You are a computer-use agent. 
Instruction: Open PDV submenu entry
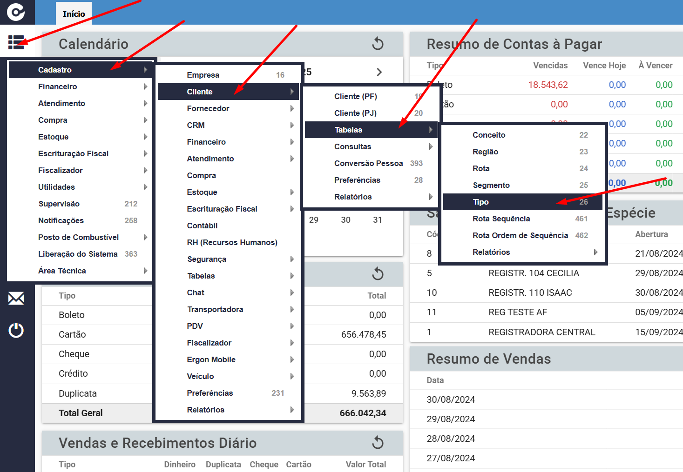pyautogui.click(x=229, y=326)
